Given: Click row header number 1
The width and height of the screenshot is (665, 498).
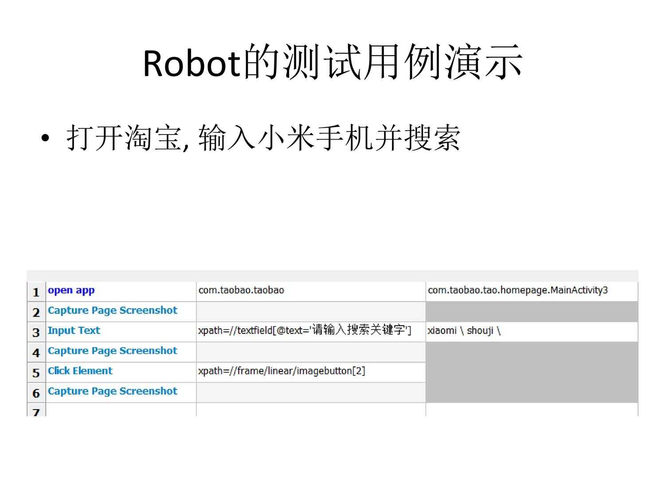Looking at the screenshot, I should [36, 292].
